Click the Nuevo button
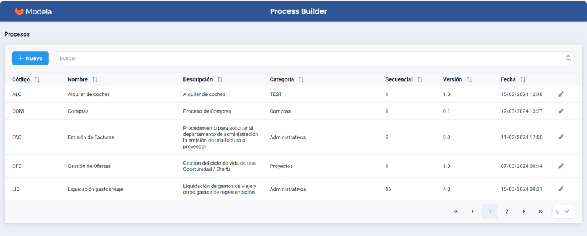The height and width of the screenshot is (236, 587). (30, 58)
